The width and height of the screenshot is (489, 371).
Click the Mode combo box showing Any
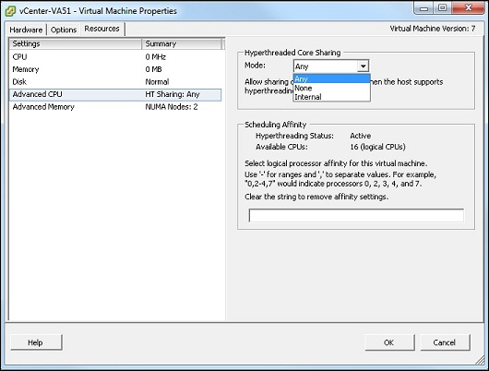331,66
